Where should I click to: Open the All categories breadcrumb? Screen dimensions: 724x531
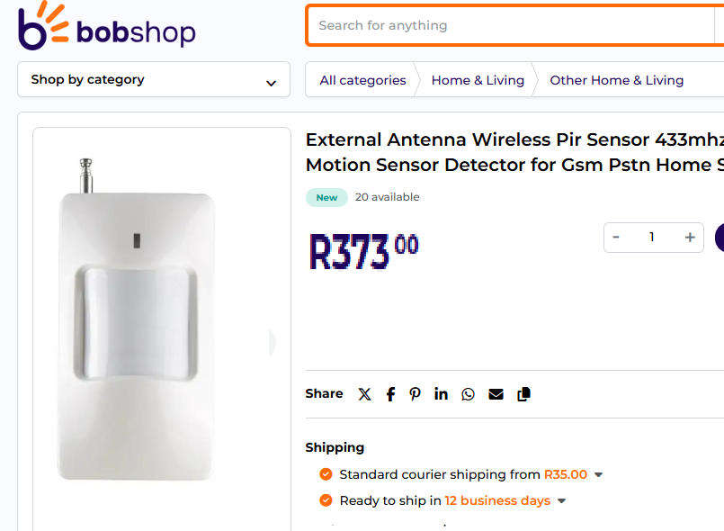click(x=362, y=80)
